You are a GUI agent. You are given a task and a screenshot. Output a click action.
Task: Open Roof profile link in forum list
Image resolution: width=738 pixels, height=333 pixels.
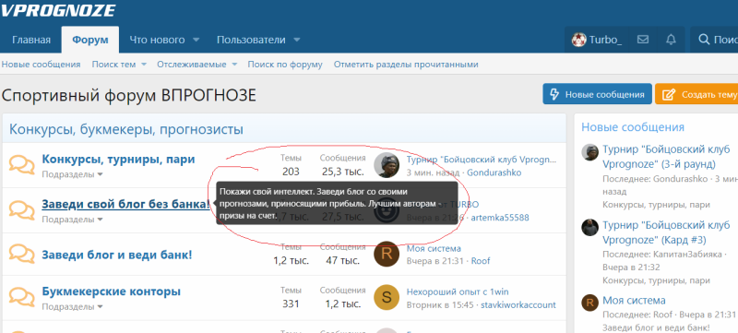click(x=481, y=260)
